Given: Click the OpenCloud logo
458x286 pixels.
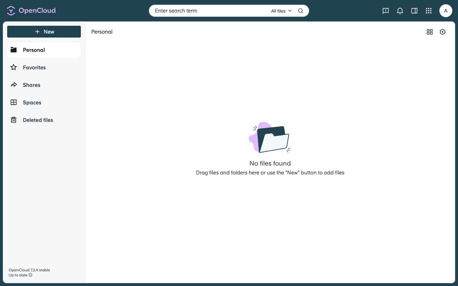Looking at the screenshot, I should pyautogui.click(x=31, y=11).
